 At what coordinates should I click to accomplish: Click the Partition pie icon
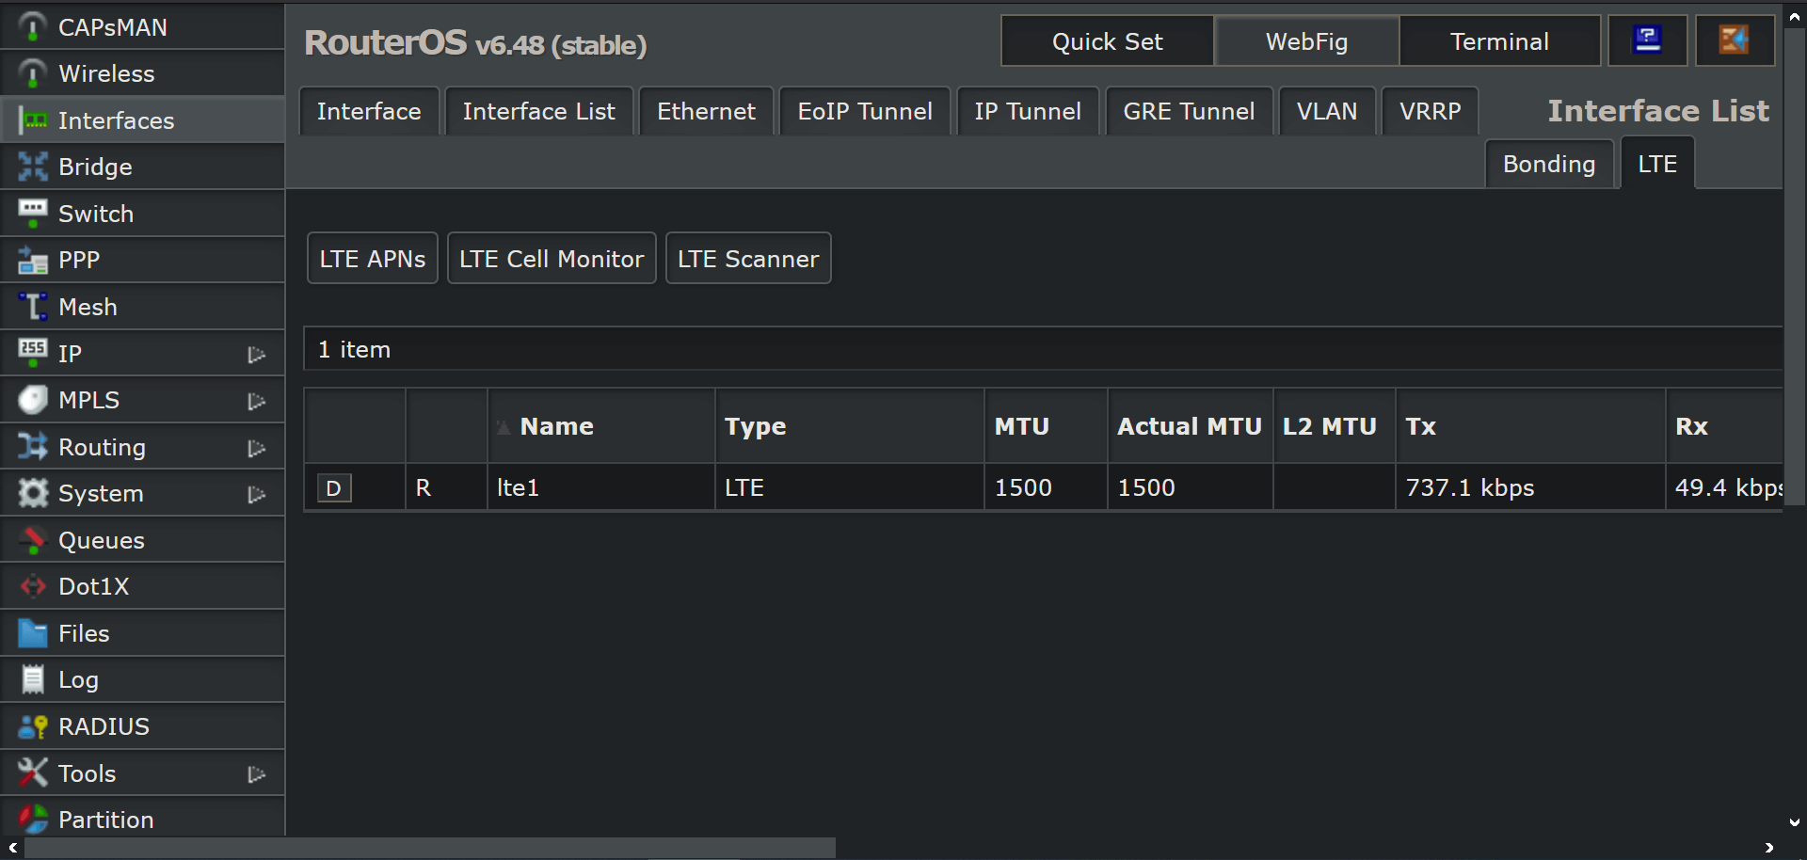click(32, 820)
